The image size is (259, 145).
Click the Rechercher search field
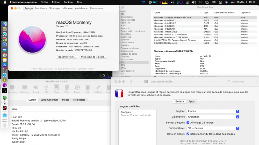[x=241, y=82]
